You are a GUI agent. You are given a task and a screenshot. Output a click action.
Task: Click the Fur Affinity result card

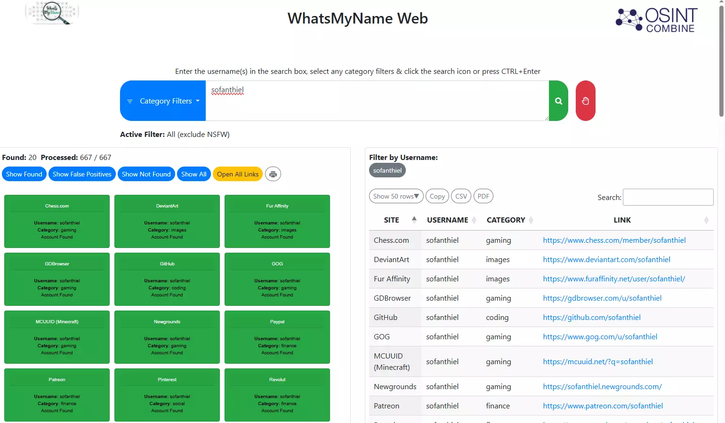[277, 221]
